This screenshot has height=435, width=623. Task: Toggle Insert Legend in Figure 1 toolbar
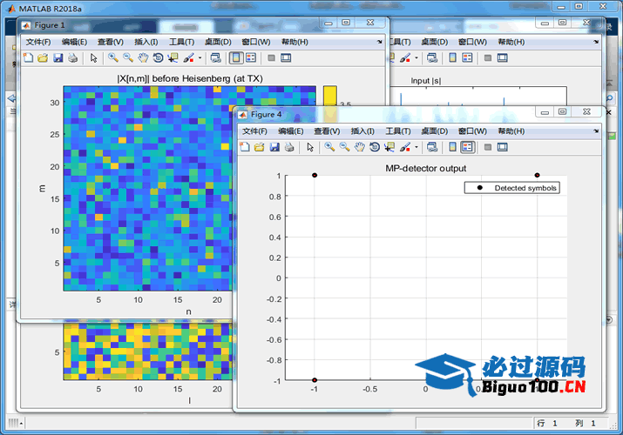click(x=251, y=58)
